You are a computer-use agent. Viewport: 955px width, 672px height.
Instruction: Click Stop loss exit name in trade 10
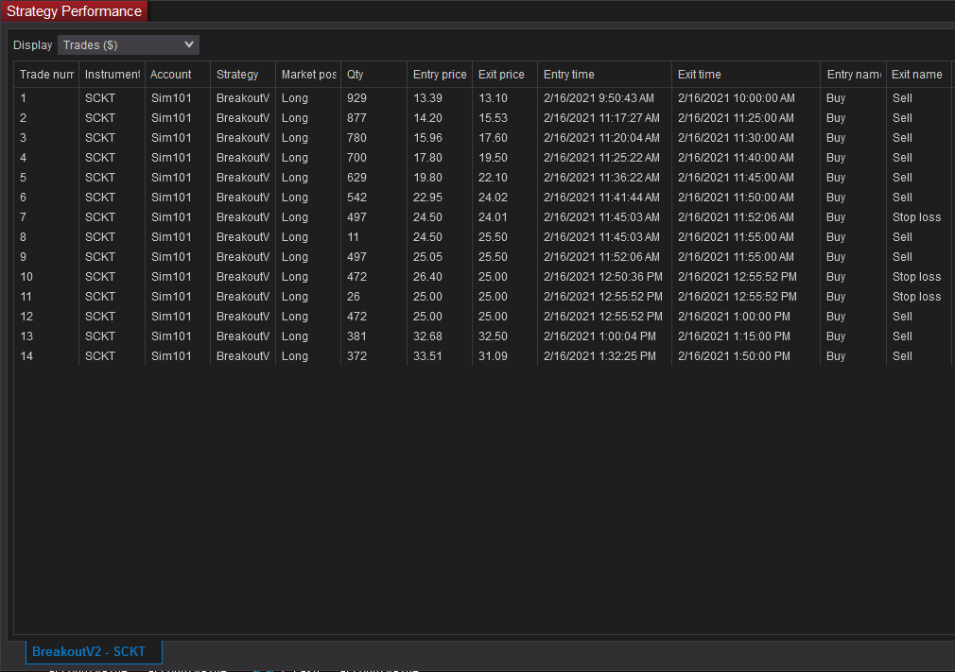coord(916,277)
